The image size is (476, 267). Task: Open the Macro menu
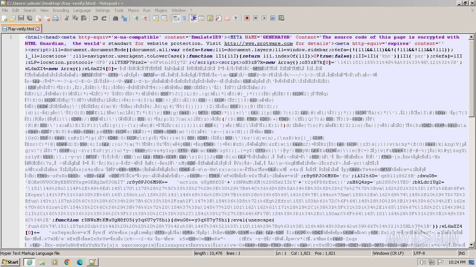point(134,10)
